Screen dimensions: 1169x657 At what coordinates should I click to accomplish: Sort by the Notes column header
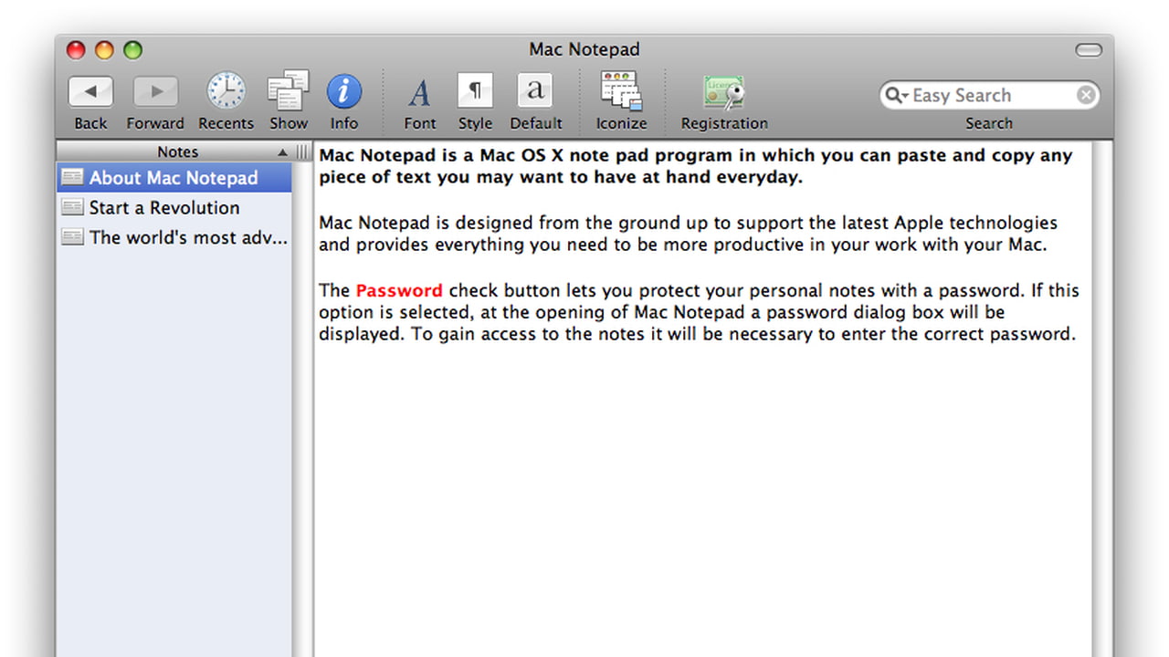click(177, 151)
